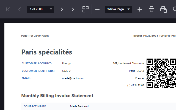Screen dimensions: 176x110
Task: Select the 'Monthly Billing Invoice Statement' title
Action: point(57,96)
